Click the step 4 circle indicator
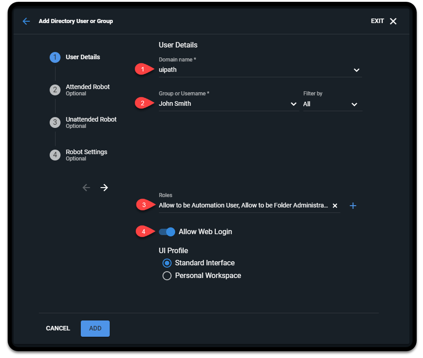 [x=55, y=155]
